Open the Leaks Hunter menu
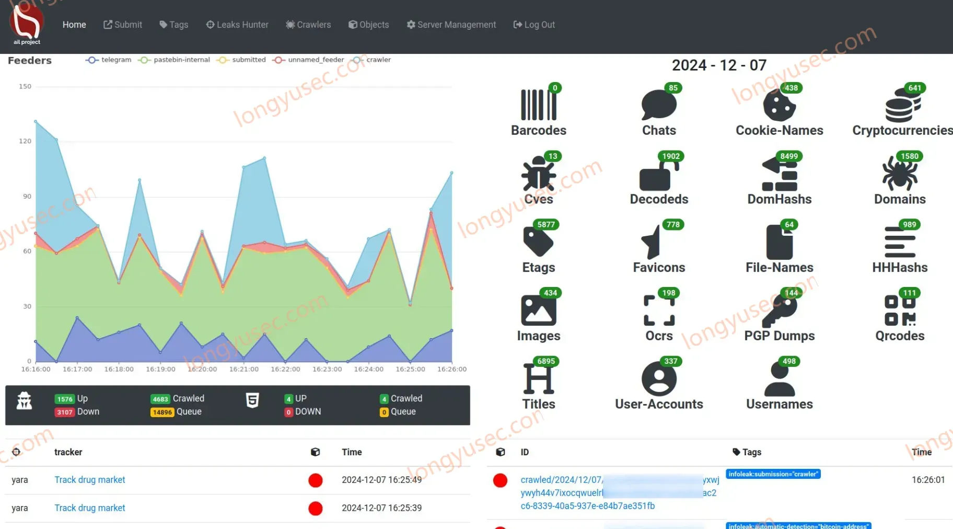Image resolution: width=953 pixels, height=529 pixels. tap(237, 25)
